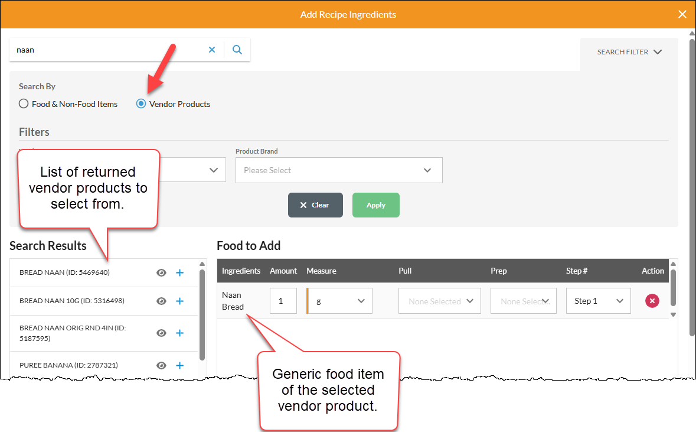Remove Naan Bread from Food to Add
Image resolution: width=696 pixels, height=432 pixels.
coord(652,301)
